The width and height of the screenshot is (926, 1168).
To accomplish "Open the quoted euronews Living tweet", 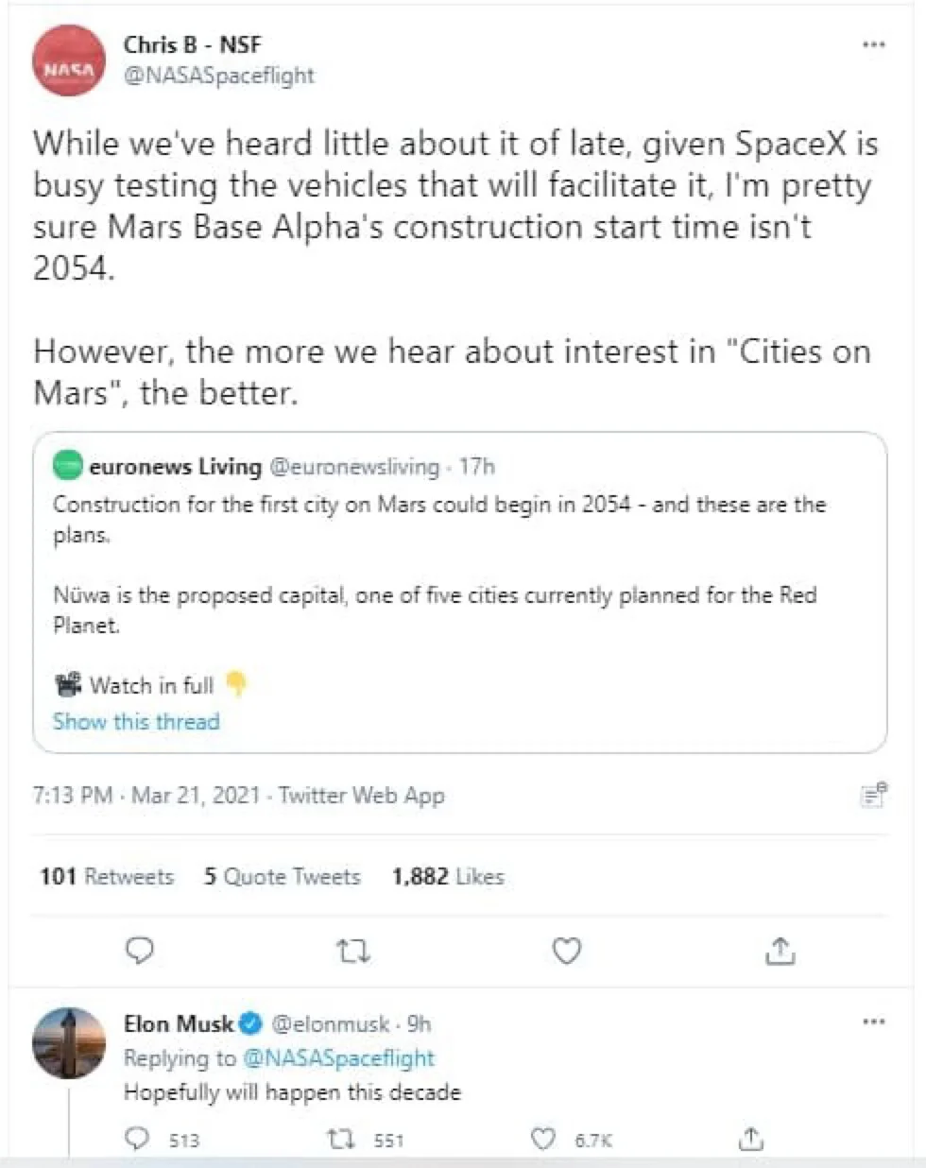I will (460, 593).
